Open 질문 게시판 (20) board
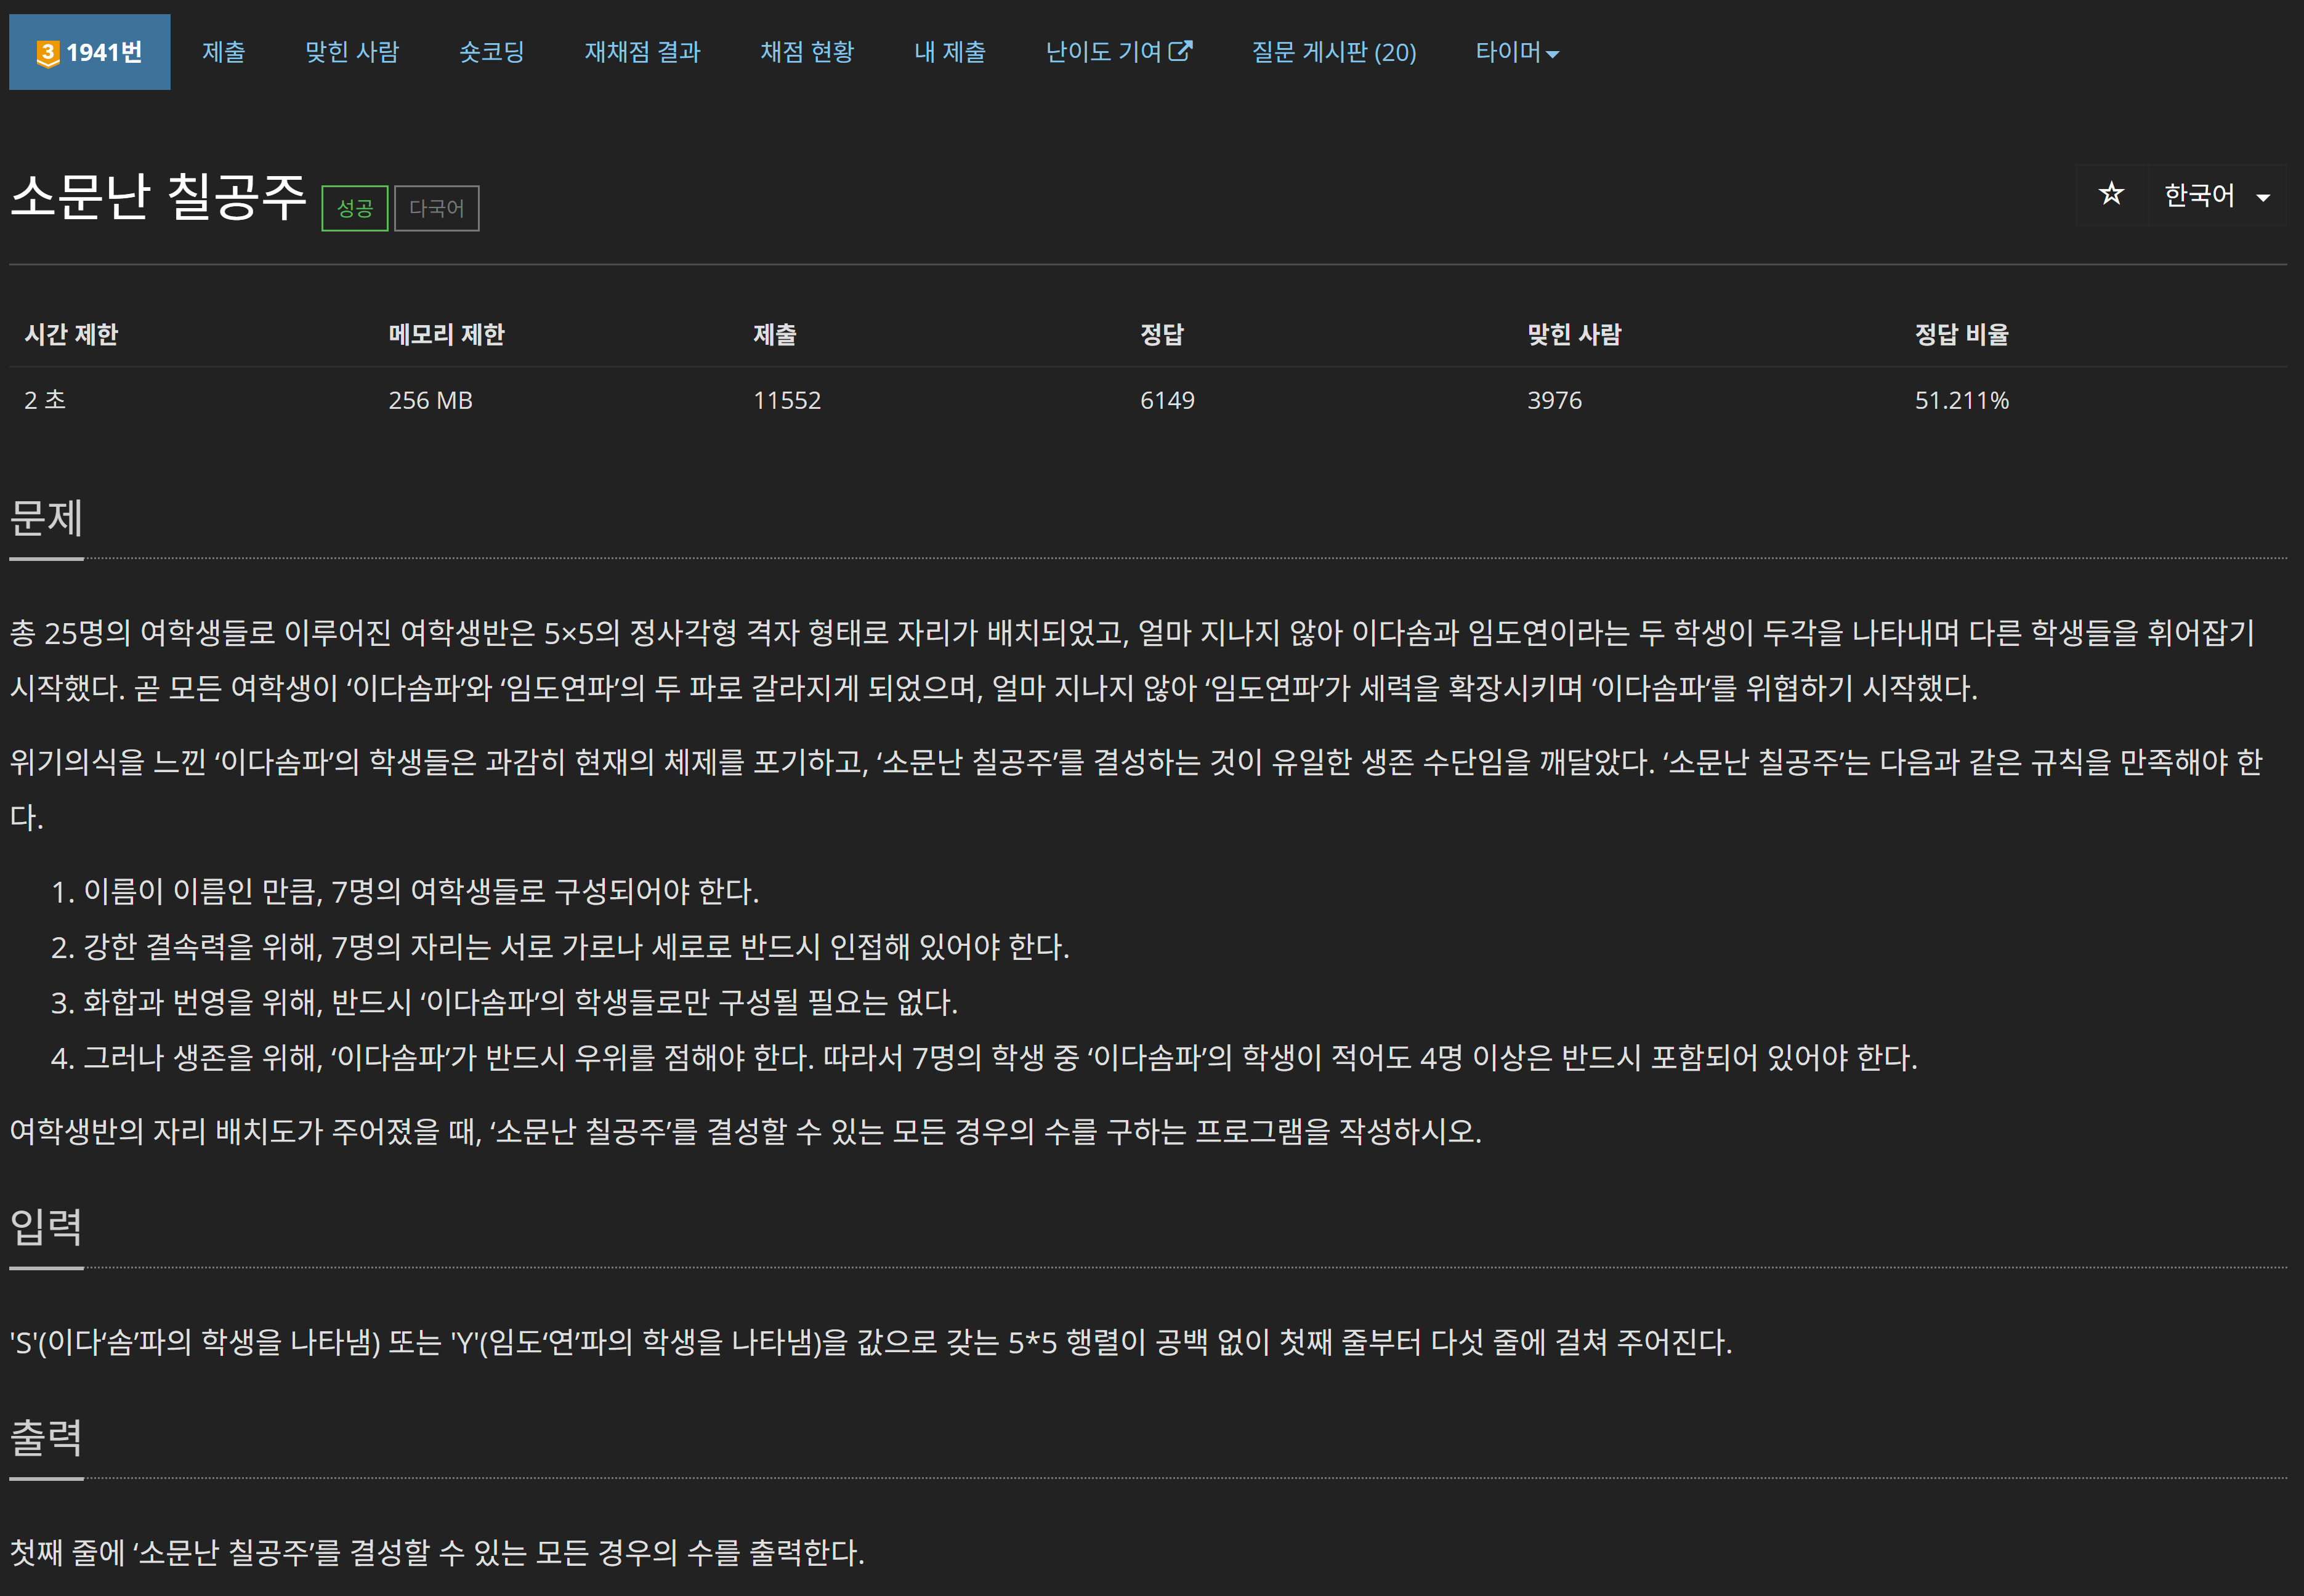This screenshot has height=1596, width=2304. (1333, 52)
